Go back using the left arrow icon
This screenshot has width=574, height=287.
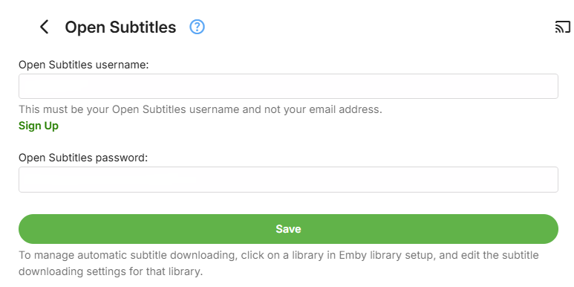(x=45, y=27)
